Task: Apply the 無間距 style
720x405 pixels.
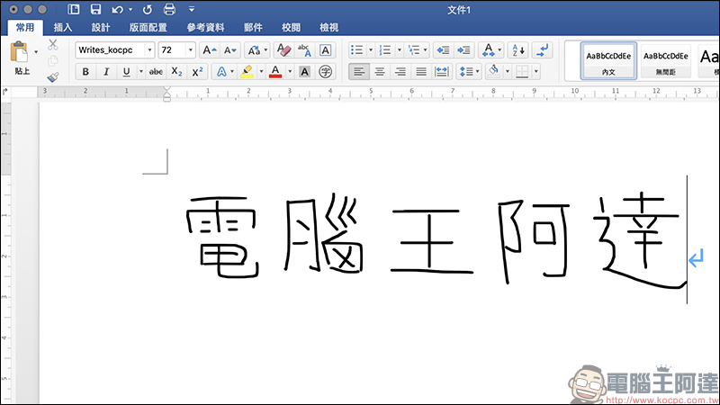Action: tap(665, 60)
